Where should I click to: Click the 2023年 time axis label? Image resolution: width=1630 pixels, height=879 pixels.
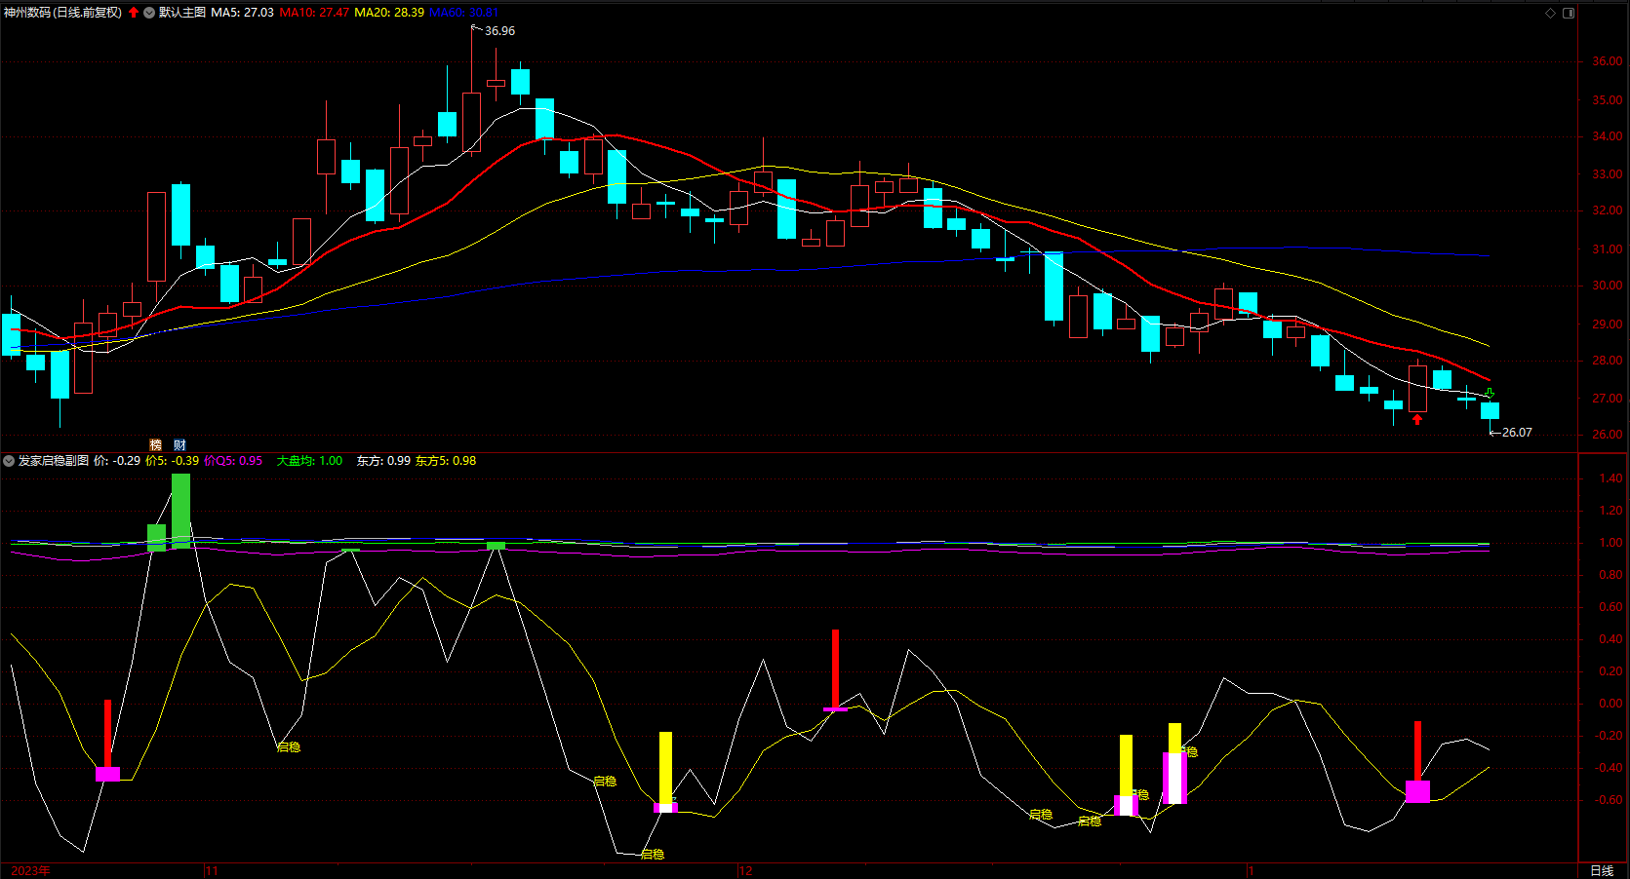coord(30,870)
